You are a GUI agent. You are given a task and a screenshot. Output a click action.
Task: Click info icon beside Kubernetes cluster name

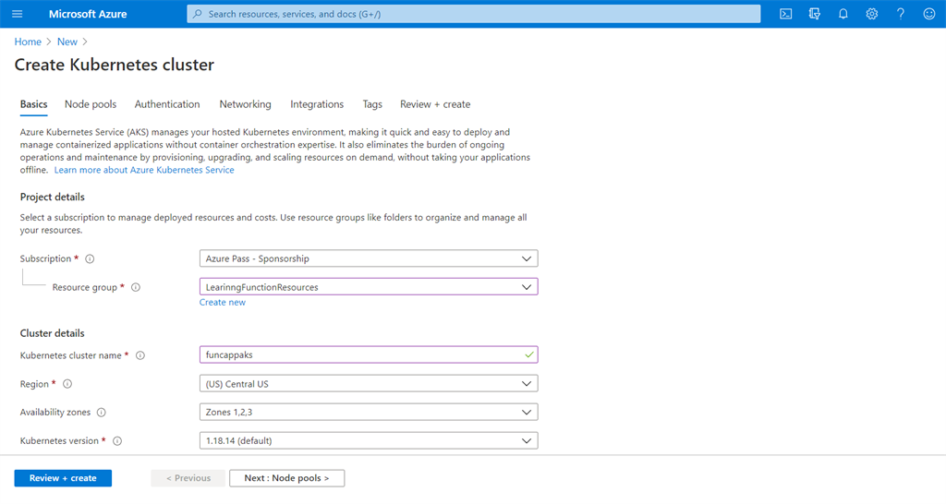pos(141,355)
